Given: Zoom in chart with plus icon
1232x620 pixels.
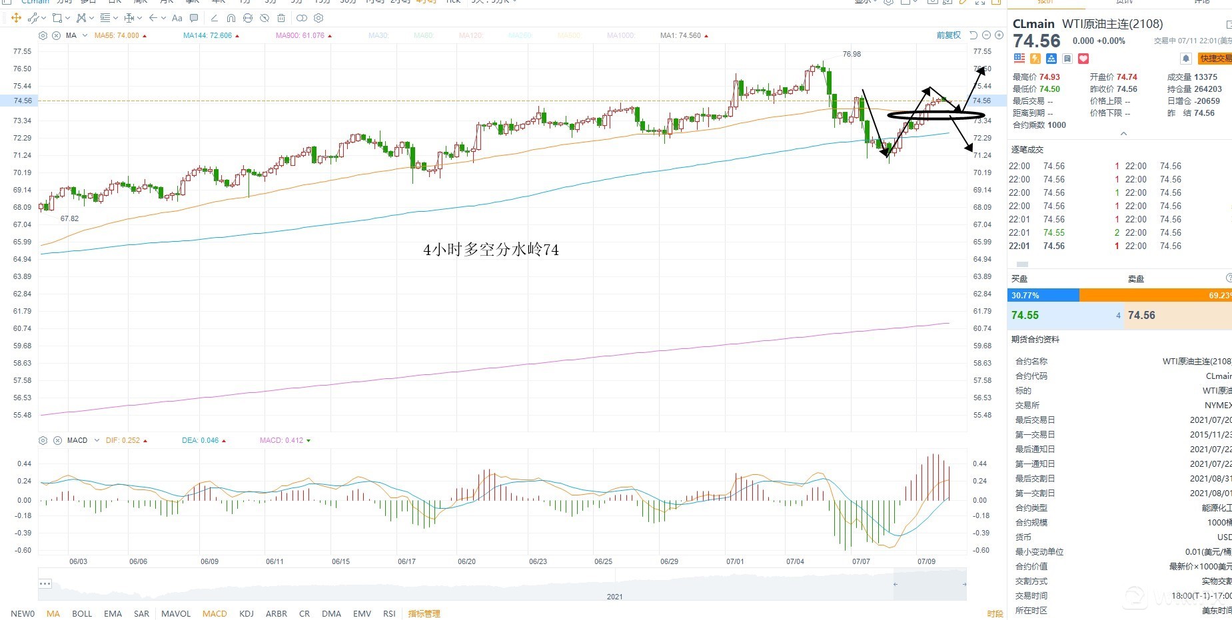Looking at the screenshot, I should 999,35.
